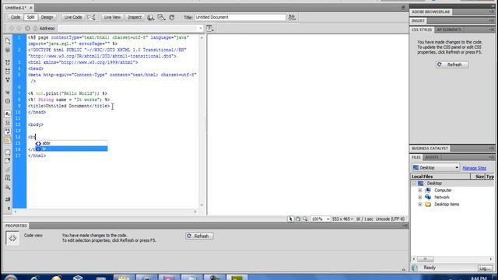Expand all collapsed code
Screen dimensions: 498x280
tap(8, 79)
